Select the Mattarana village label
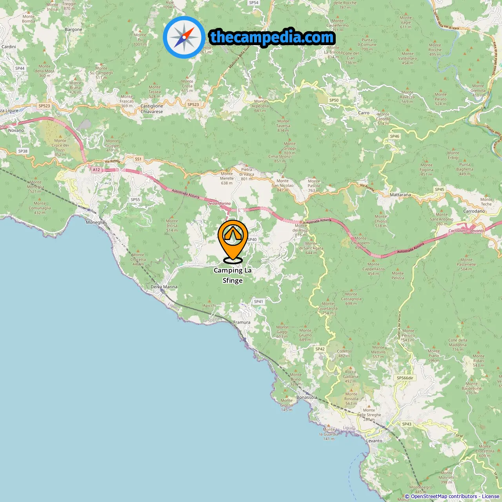Viewport: 502px width, 502px height. click(400, 195)
